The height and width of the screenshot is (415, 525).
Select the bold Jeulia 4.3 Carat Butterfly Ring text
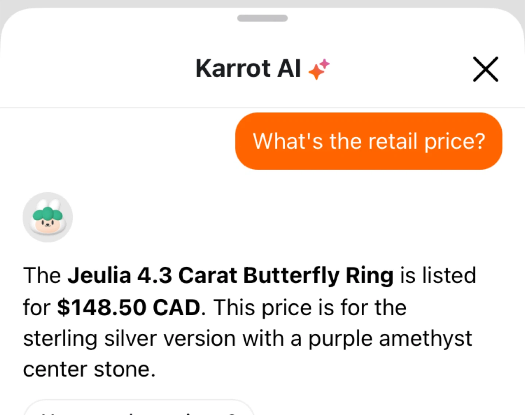click(x=230, y=275)
